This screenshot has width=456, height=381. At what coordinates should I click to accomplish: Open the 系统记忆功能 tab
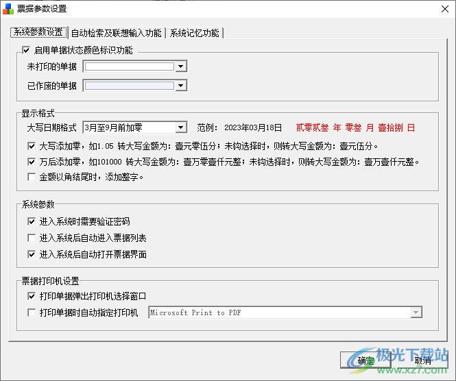click(195, 33)
